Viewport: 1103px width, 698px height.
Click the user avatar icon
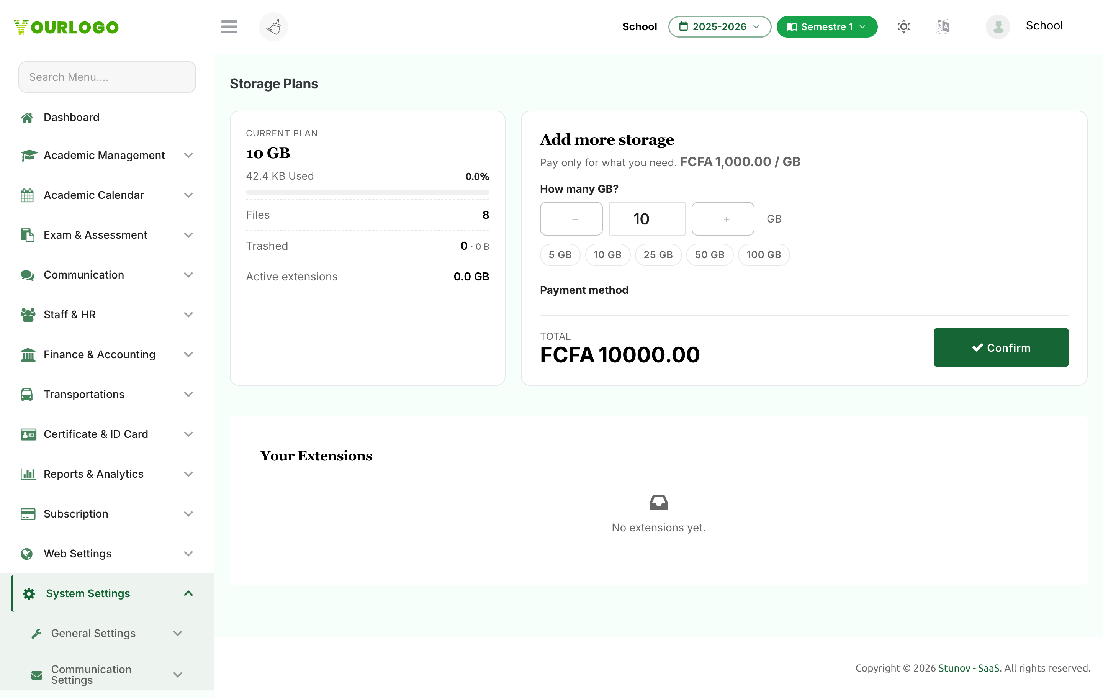click(x=998, y=26)
